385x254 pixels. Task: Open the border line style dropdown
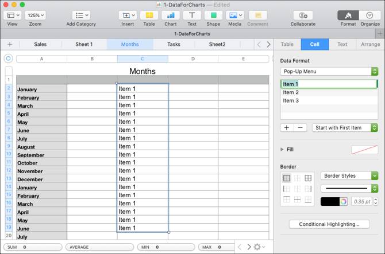[x=349, y=189]
